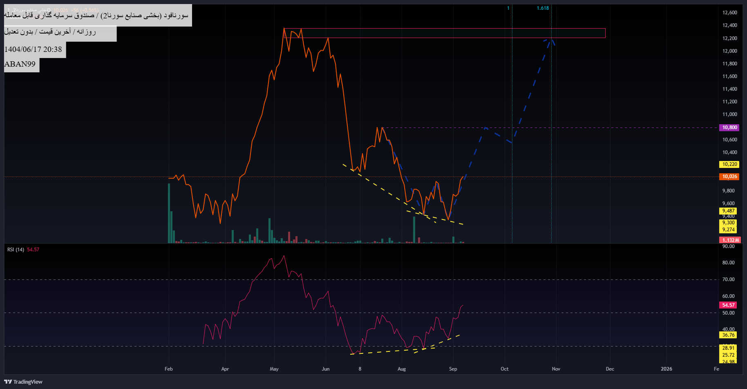Click Feb on the time axis
The height and width of the screenshot is (389, 747).
(169, 369)
